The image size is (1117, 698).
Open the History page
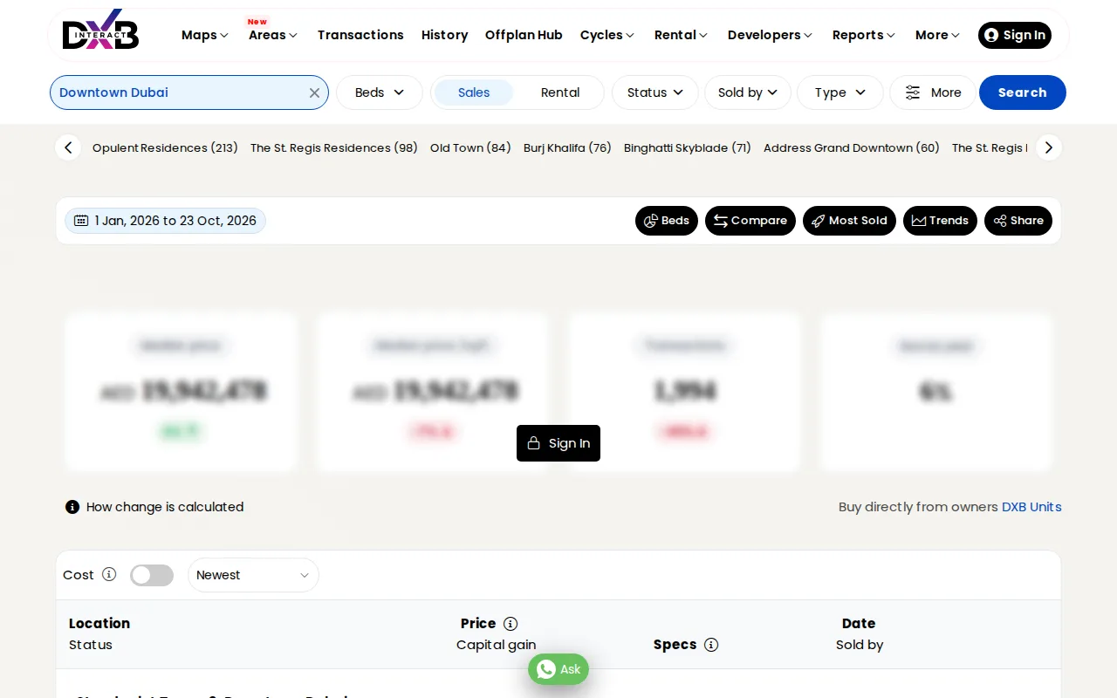[x=444, y=35]
